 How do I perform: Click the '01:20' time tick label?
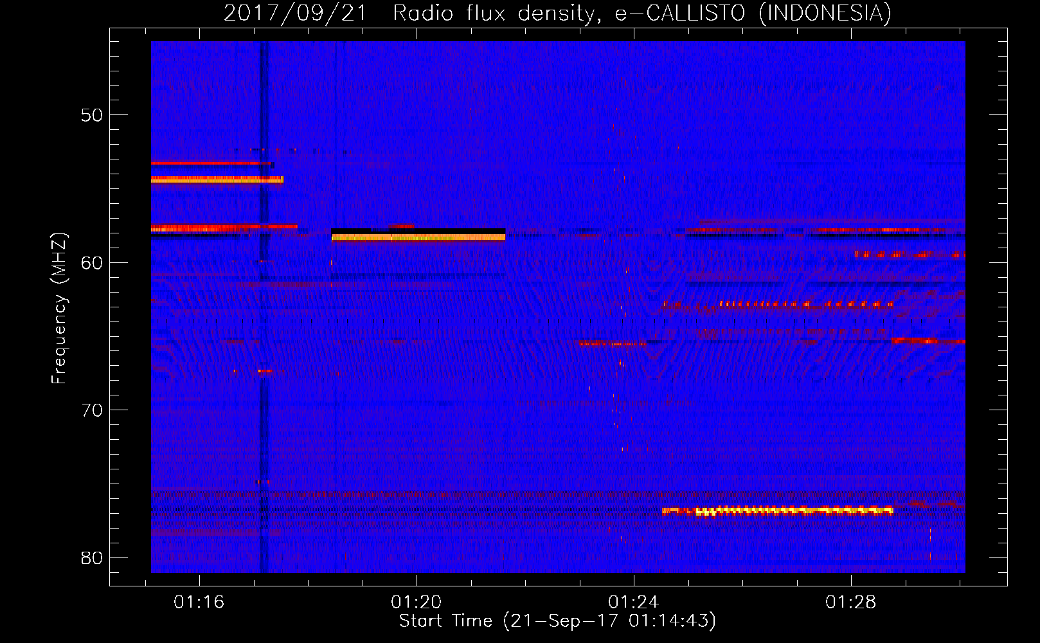[x=417, y=602]
